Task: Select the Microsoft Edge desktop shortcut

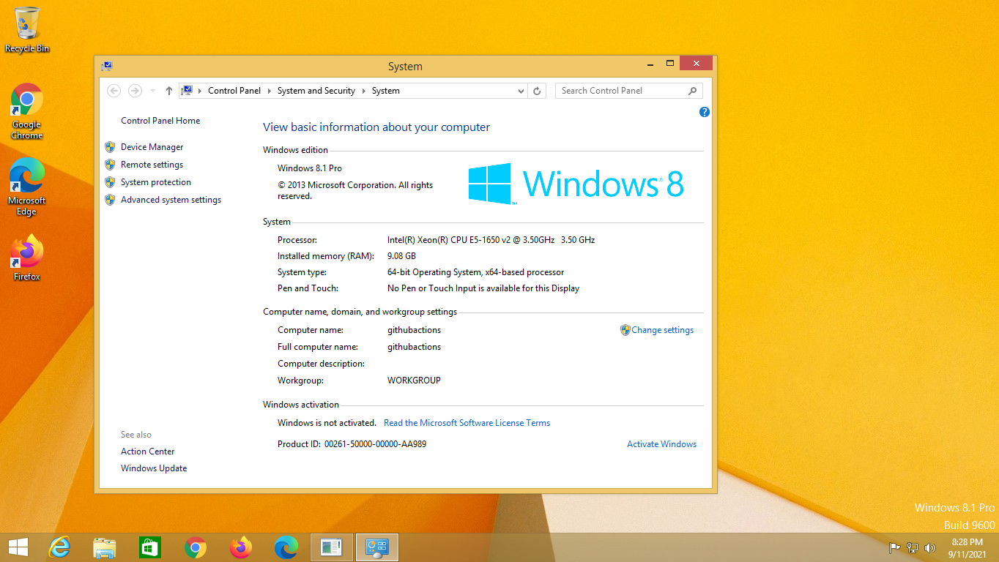Action: click(x=26, y=187)
